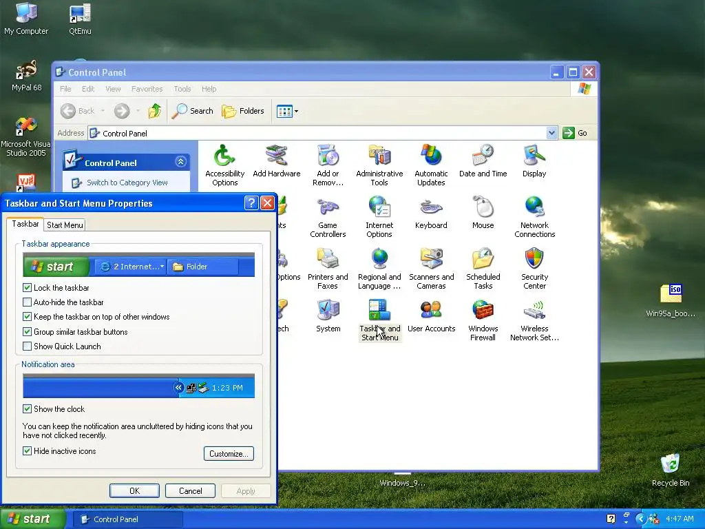The width and height of the screenshot is (705, 529).
Task: Open Accessibility Options in Control Panel
Action: 224,165
